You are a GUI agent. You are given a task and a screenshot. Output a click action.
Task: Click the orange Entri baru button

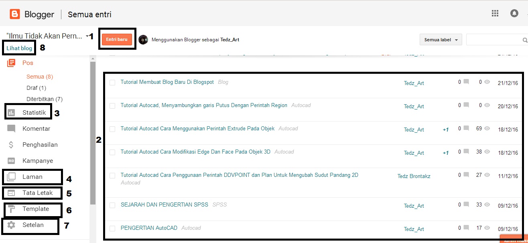[117, 39]
